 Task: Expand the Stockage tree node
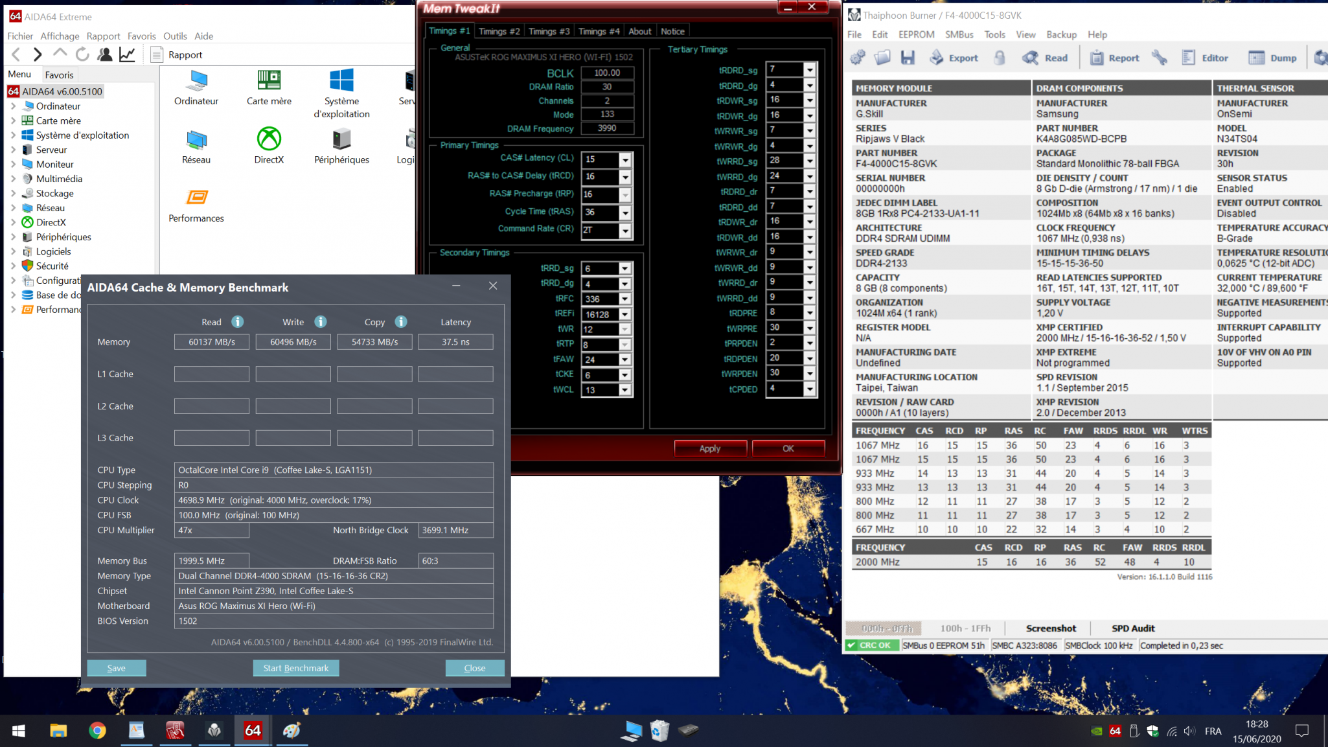click(13, 193)
